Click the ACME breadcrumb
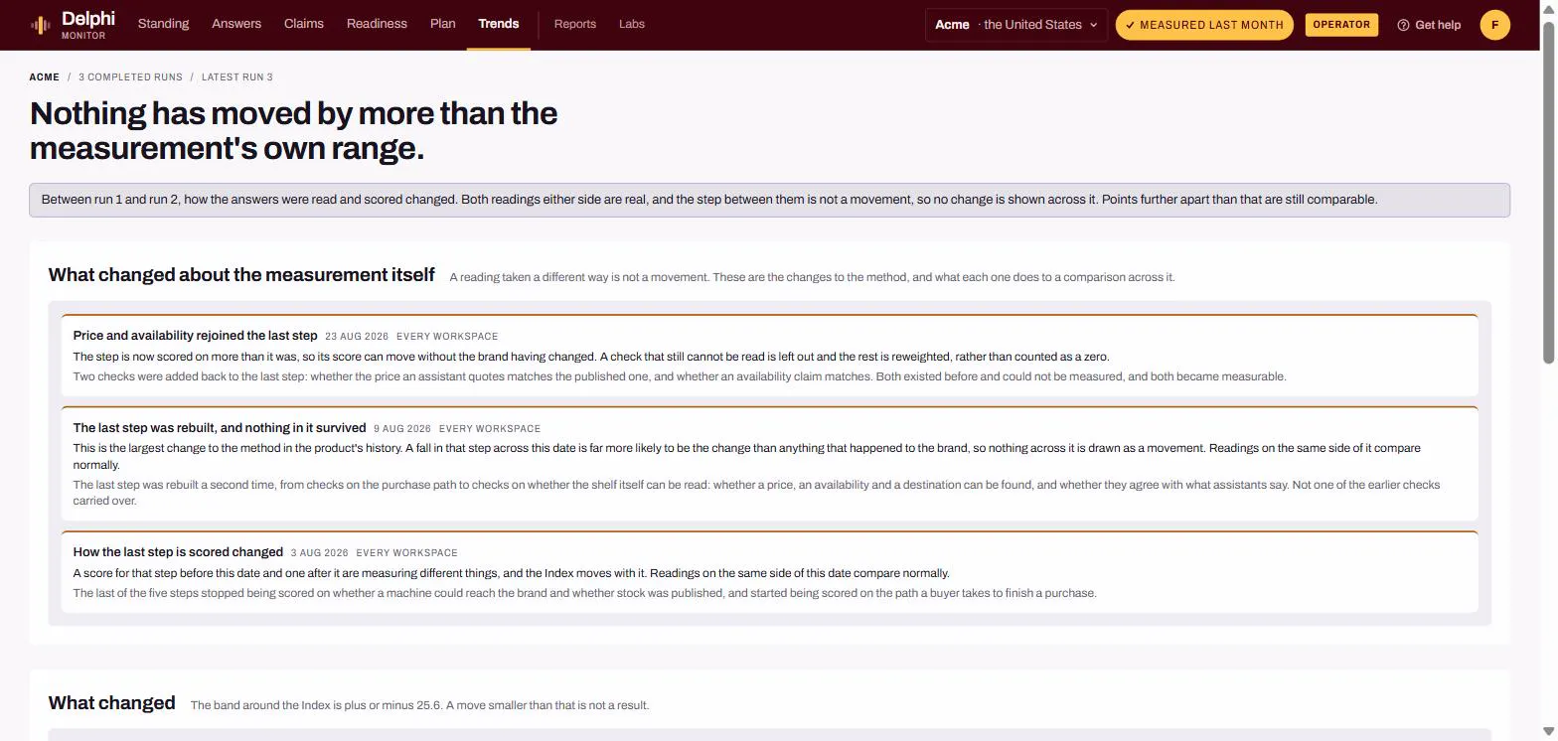This screenshot has width=1558, height=741. click(x=45, y=77)
